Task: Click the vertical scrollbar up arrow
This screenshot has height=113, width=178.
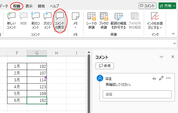Action: pos(89,52)
